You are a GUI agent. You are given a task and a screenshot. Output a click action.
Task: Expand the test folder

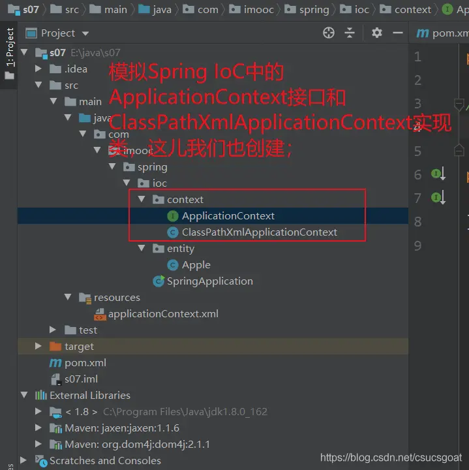point(53,330)
